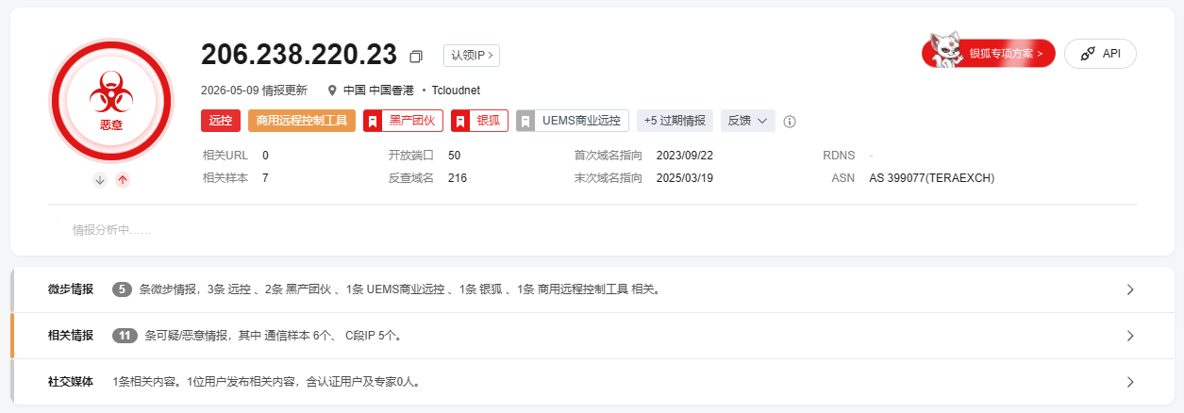The image size is (1184, 413).
Task: Open the 相关情报 section
Action: (592, 336)
